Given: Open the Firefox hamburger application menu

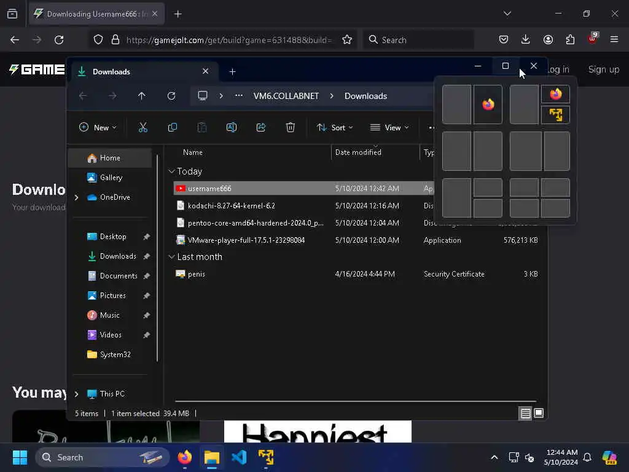Looking at the screenshot, I should coord(614,39).
